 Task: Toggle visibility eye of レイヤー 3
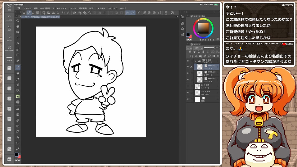point(188,80)
